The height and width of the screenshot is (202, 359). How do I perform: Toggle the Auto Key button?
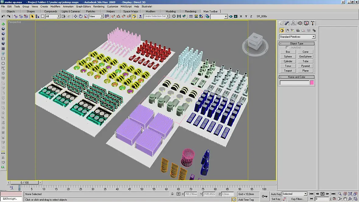276,194
